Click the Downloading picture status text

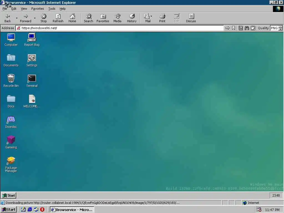[92, 203]
